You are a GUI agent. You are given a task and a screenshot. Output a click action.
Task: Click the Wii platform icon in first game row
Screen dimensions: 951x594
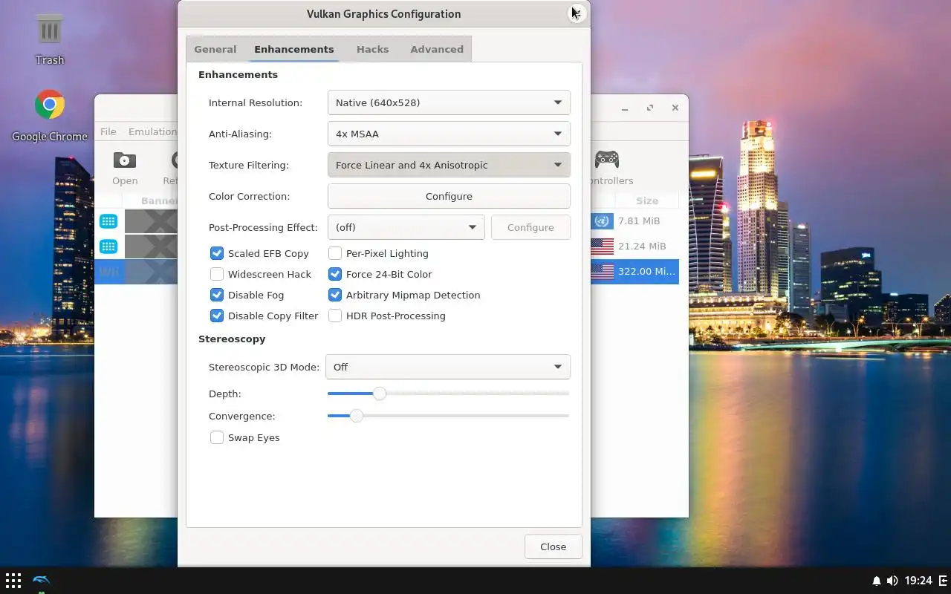(108, 221)
